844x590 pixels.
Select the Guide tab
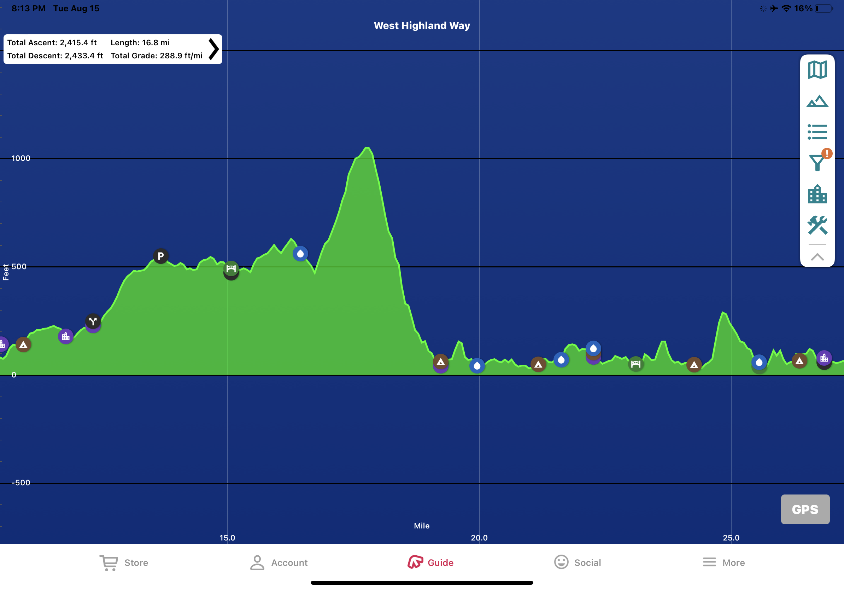coord(430,562)
